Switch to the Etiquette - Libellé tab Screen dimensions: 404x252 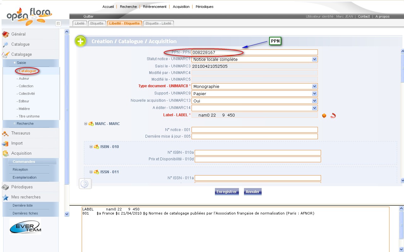click(158, 23)
